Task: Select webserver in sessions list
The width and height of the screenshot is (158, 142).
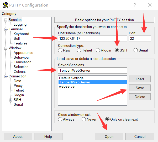Action: point(92,86)
